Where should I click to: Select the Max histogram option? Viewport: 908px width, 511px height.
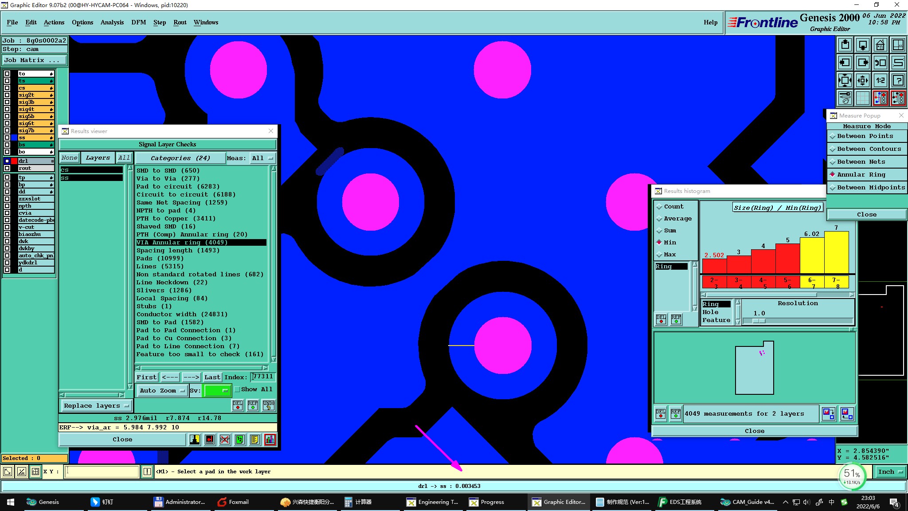pos(669,255)
